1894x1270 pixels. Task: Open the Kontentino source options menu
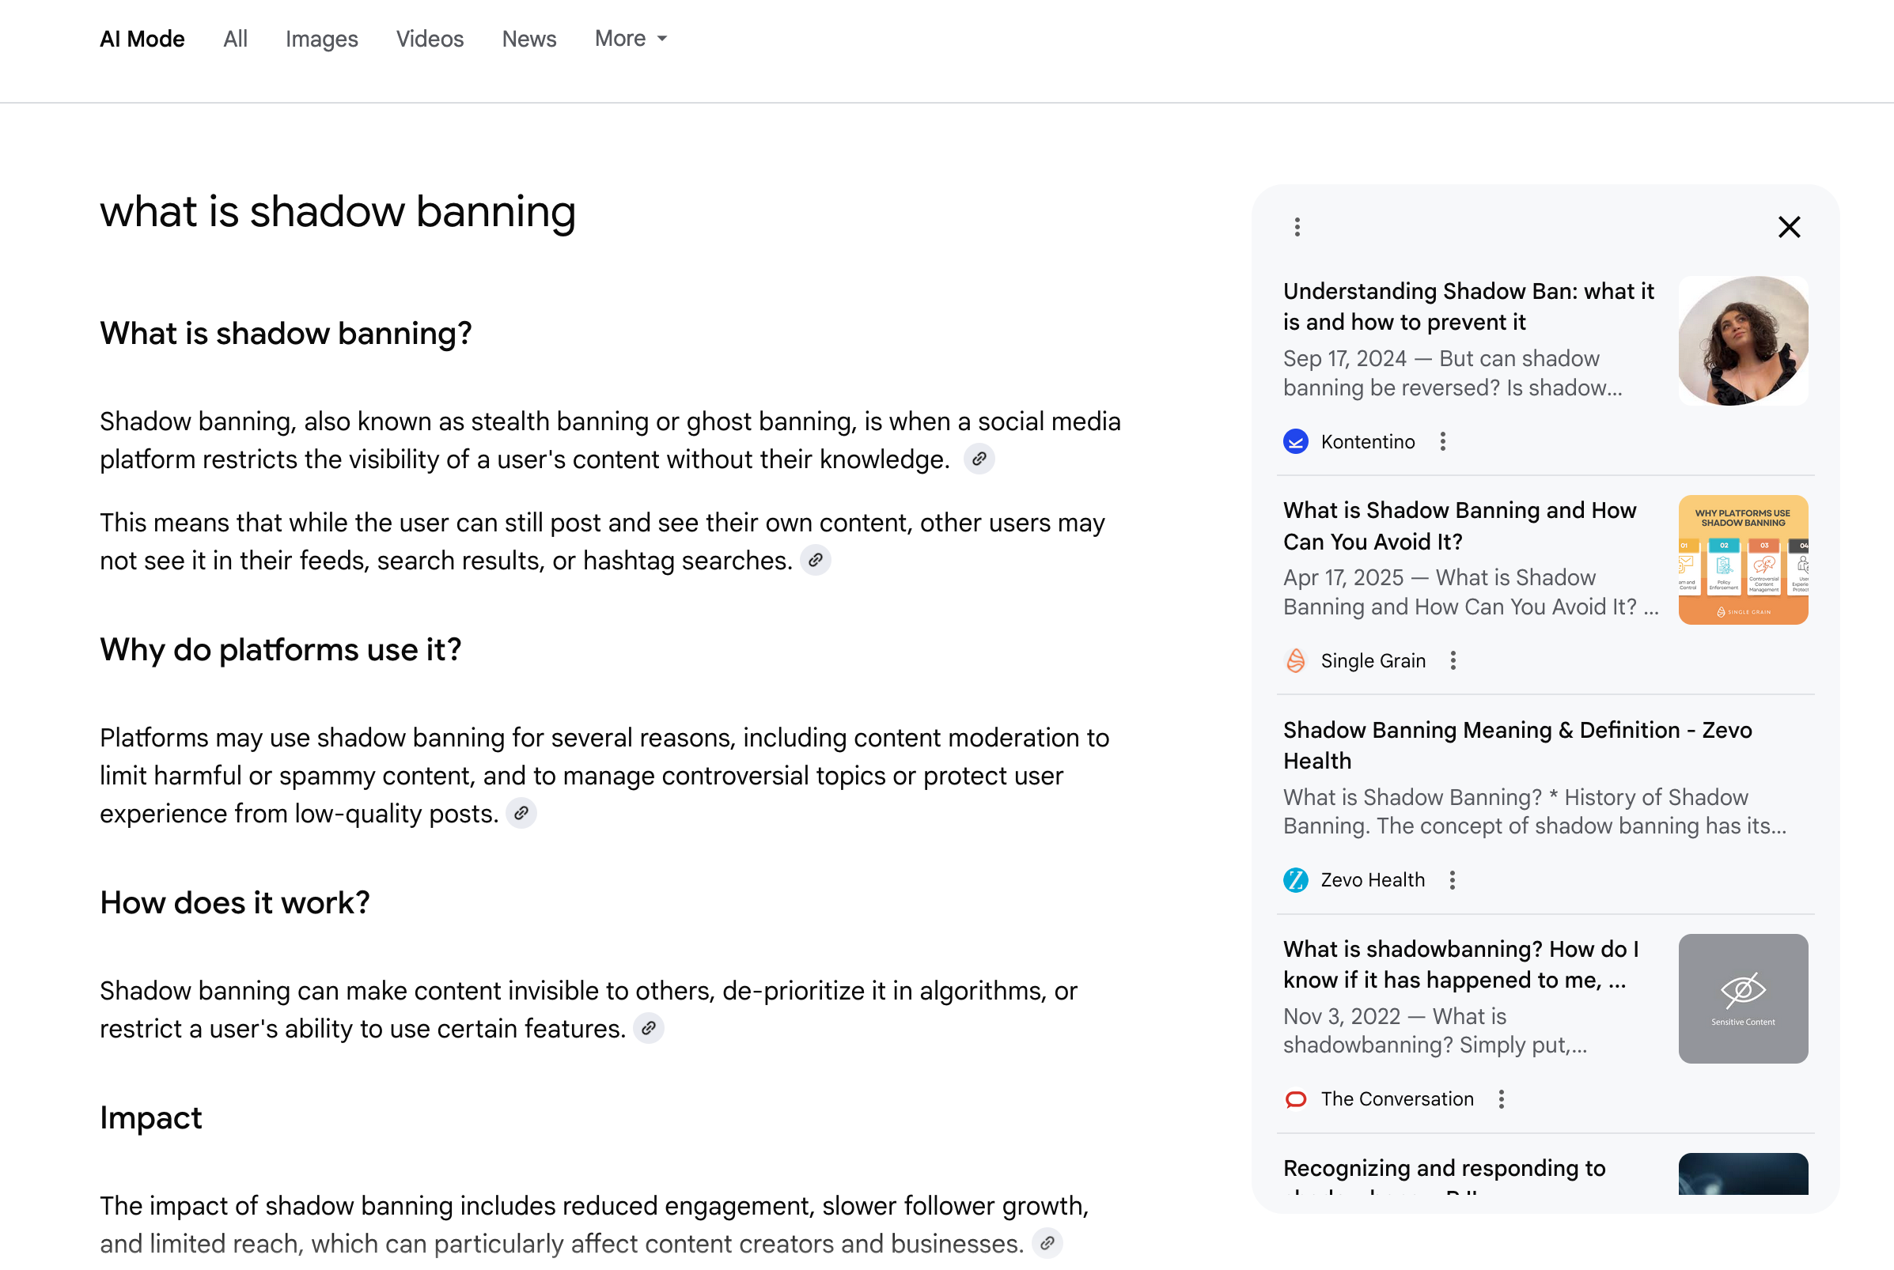(1443, 442)
